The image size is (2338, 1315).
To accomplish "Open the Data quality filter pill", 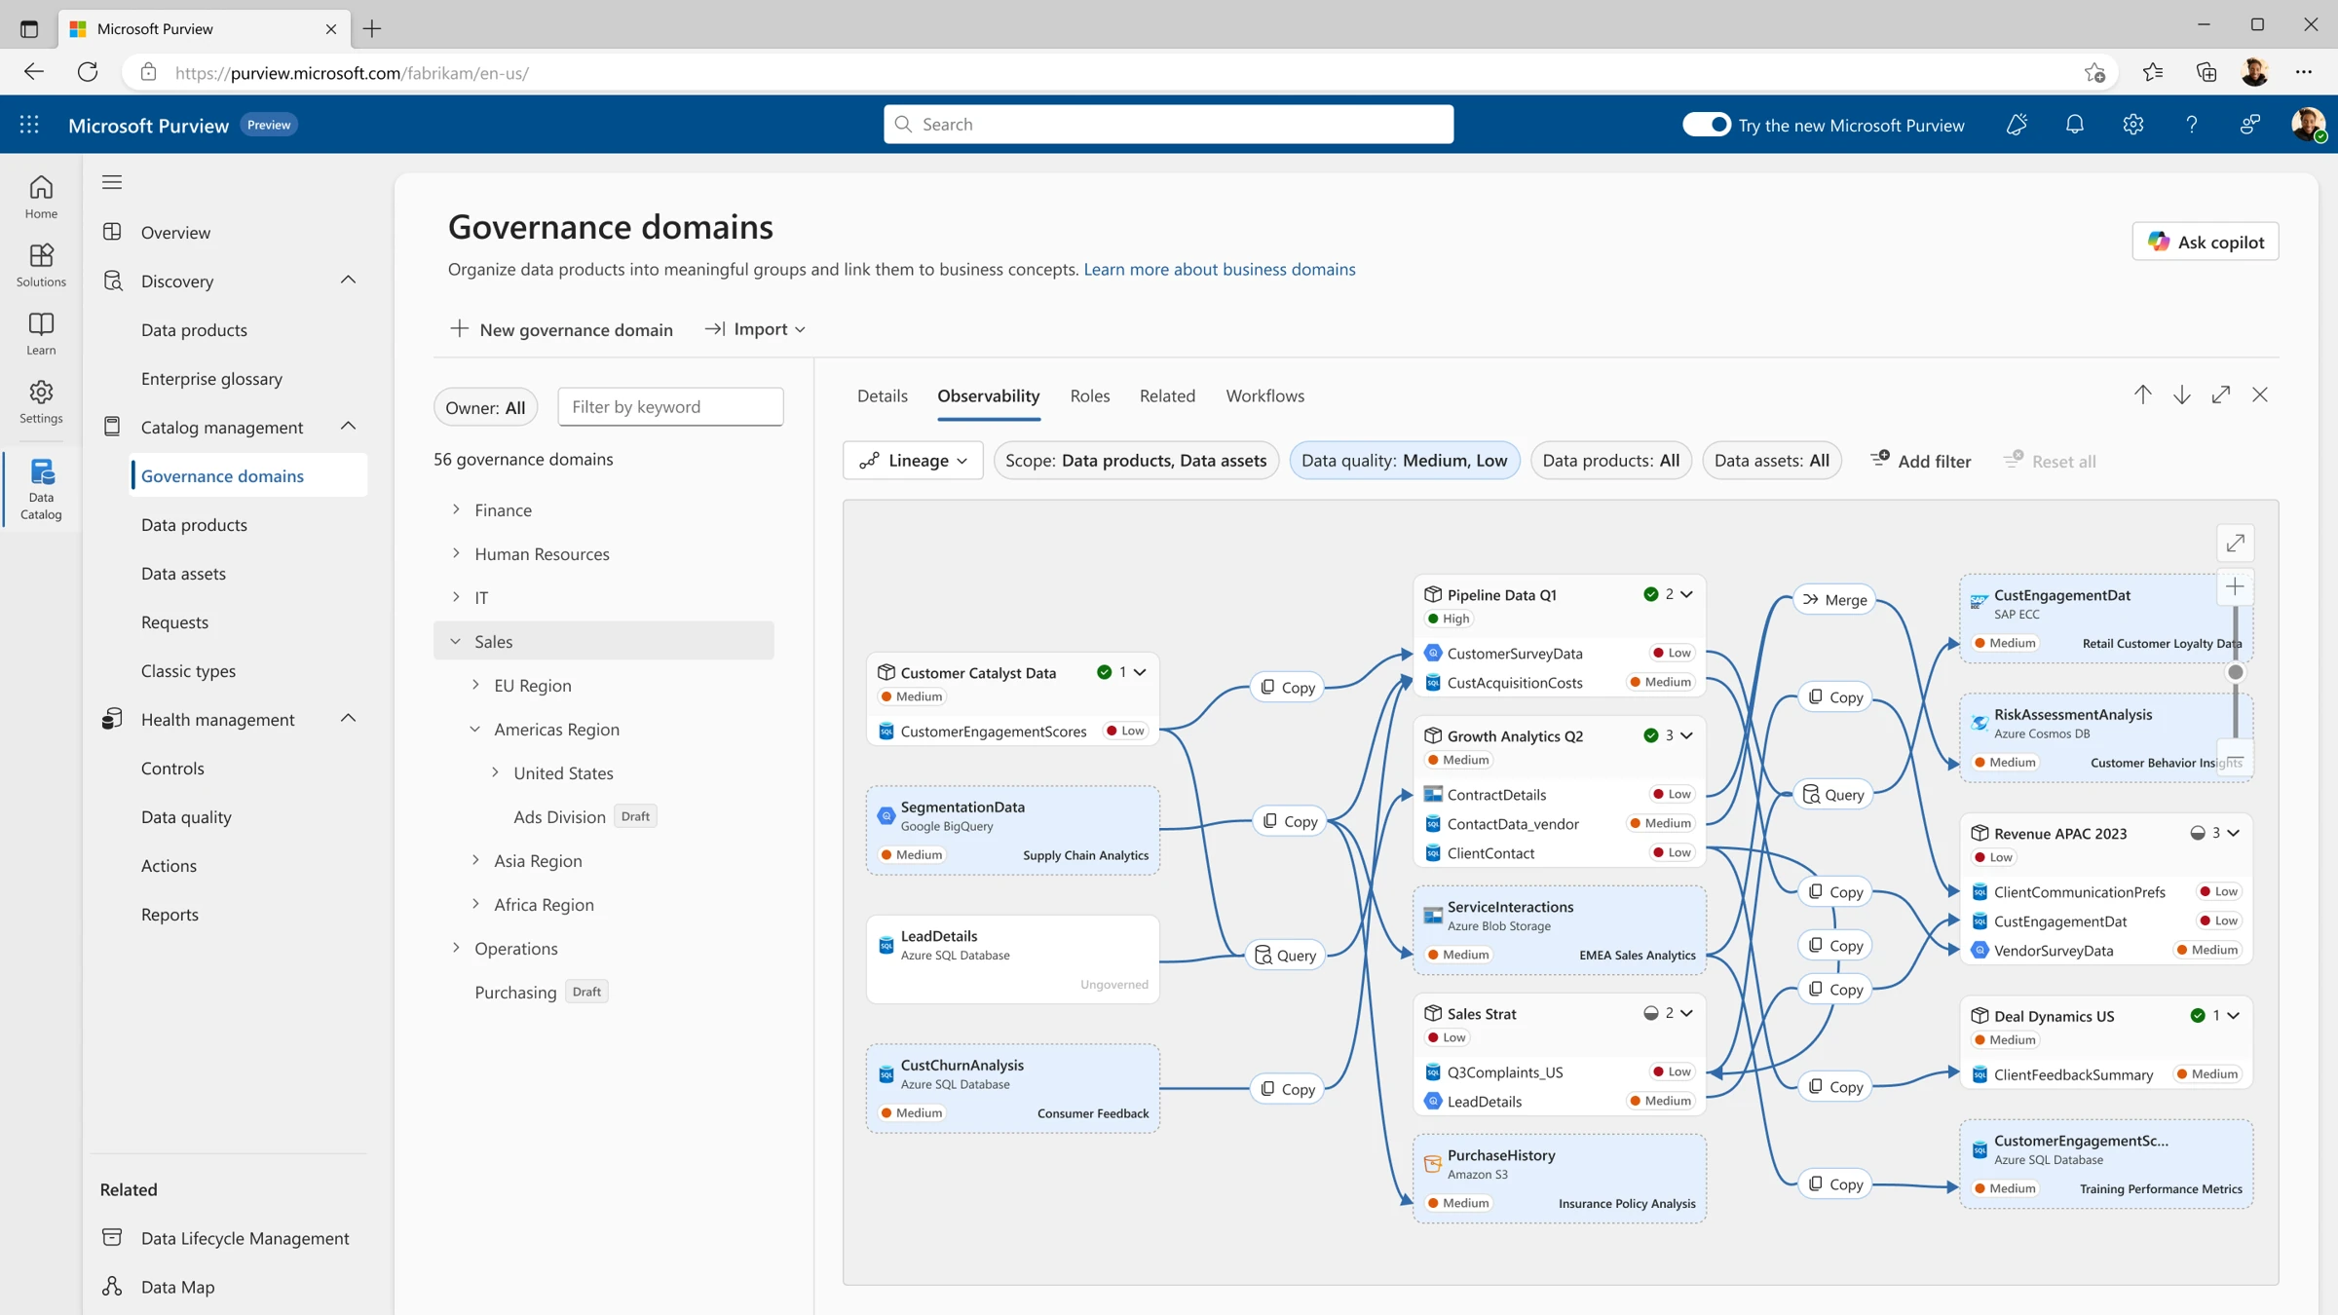I will [x=1405, y=461].
